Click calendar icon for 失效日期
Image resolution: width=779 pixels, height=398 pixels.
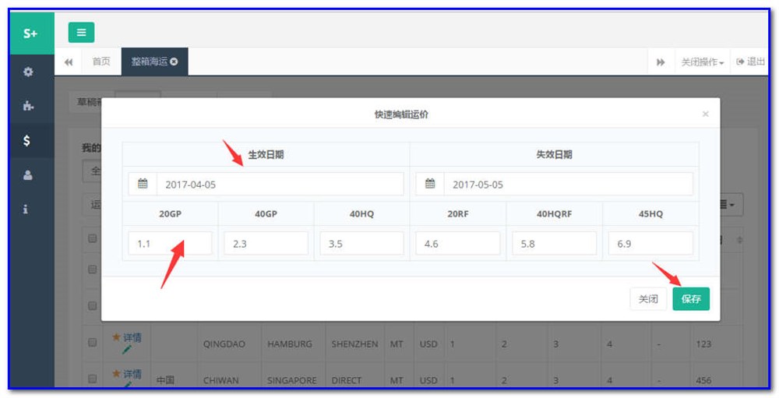(x=430, y=185)
